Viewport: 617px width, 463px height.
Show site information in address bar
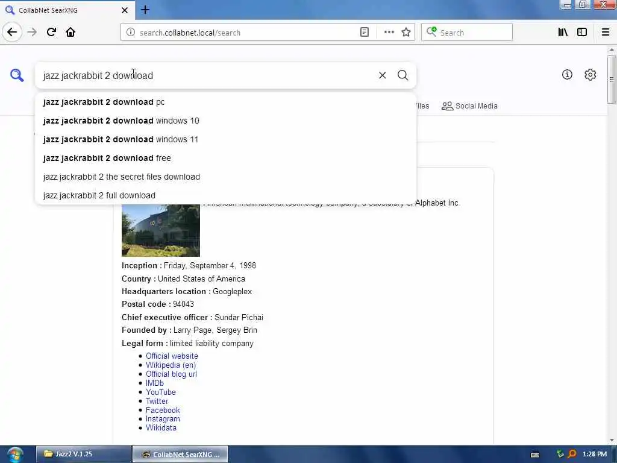[x=131, y=33]
